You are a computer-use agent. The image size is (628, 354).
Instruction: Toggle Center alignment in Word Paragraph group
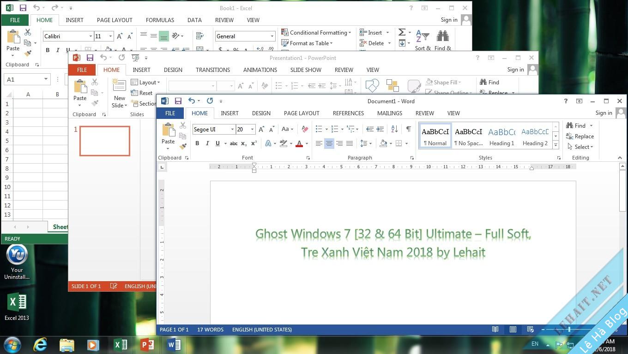[329, 143]
